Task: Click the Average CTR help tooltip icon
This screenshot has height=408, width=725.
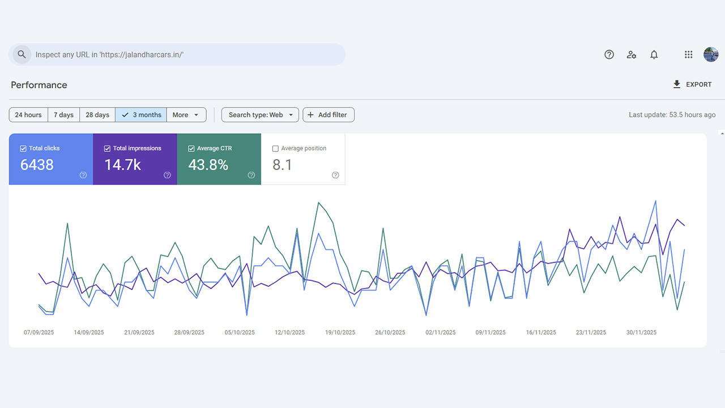Action: (x=250, y=175)
